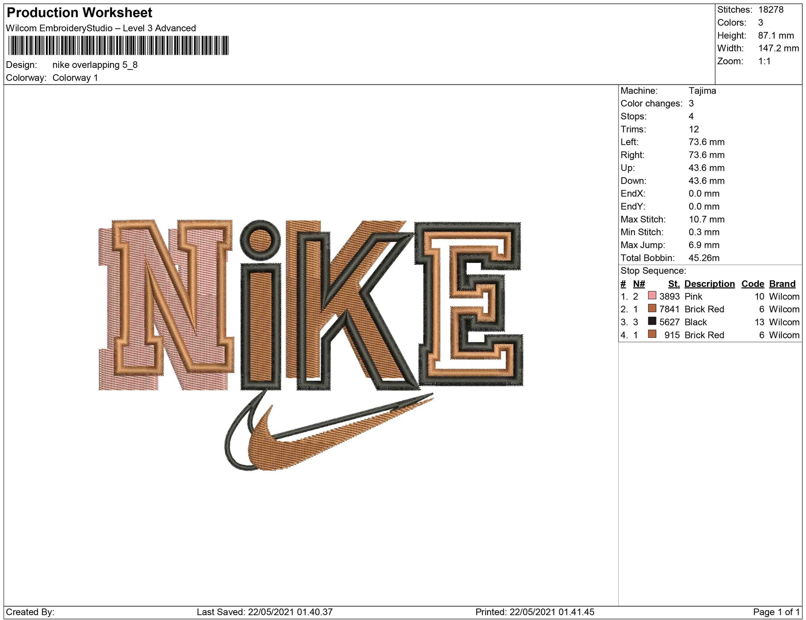
Task: Click the N# column header
Action: coord(639,284)
